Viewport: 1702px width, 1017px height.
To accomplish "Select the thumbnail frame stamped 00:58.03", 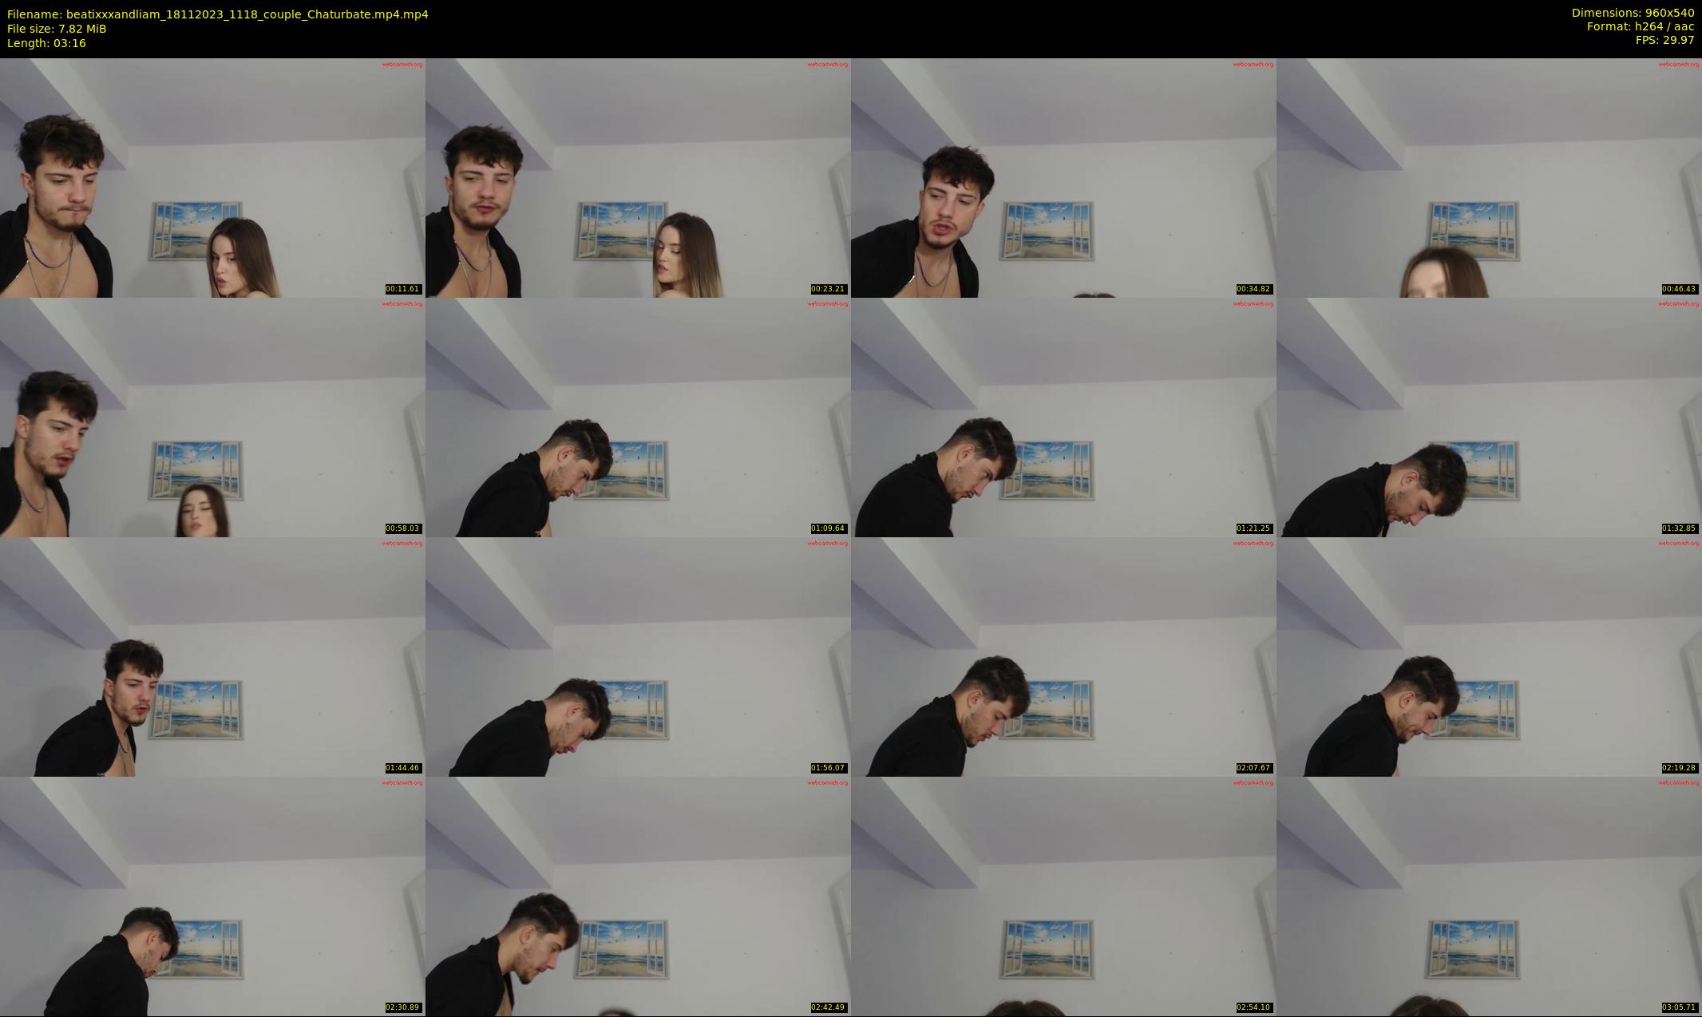I will (x=212, y=417).
